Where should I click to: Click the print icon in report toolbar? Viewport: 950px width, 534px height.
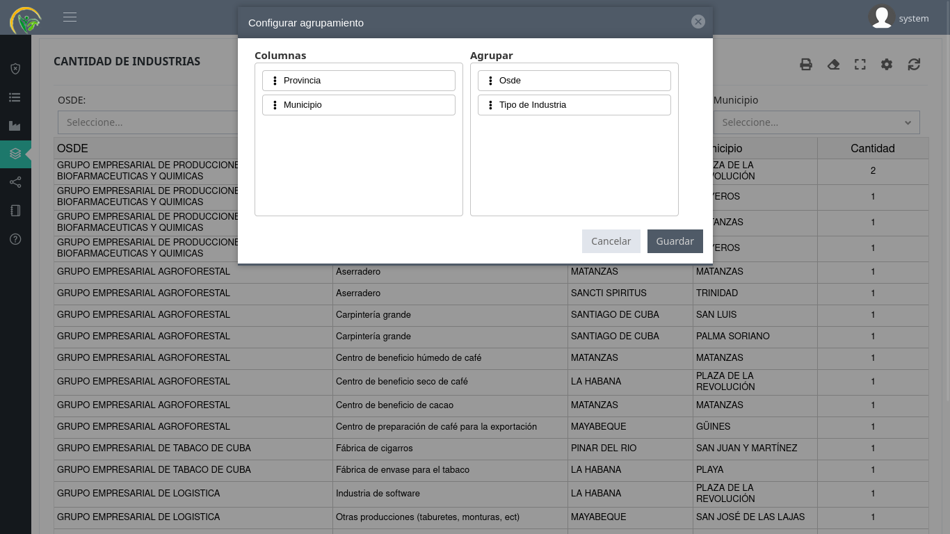pos(806,65)
